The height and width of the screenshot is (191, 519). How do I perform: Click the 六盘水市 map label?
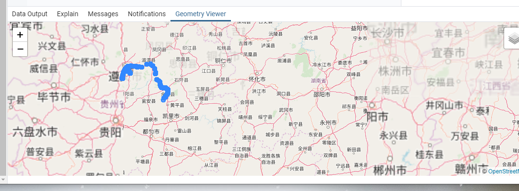35,132
